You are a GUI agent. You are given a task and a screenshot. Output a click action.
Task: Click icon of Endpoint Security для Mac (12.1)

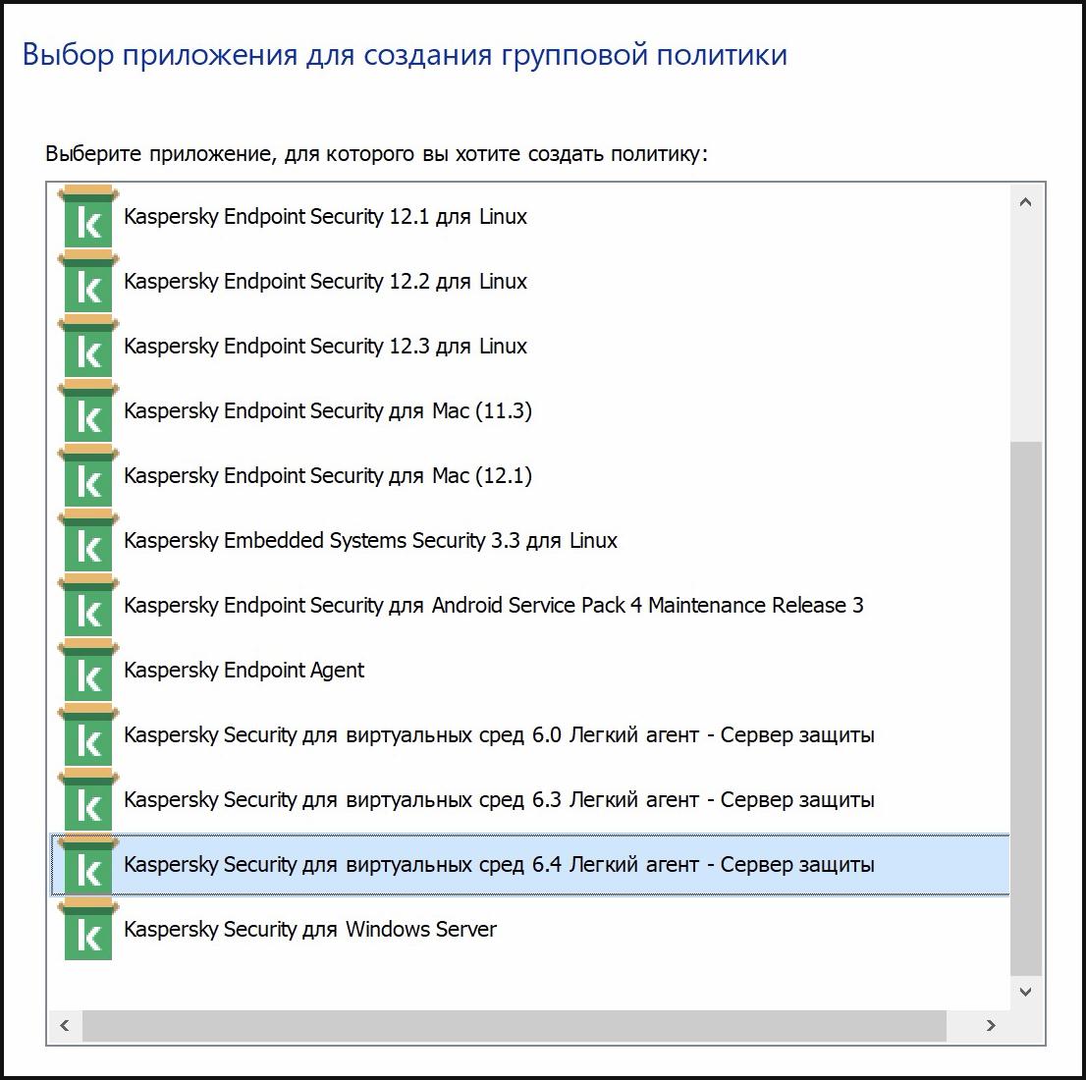(88, 476)
